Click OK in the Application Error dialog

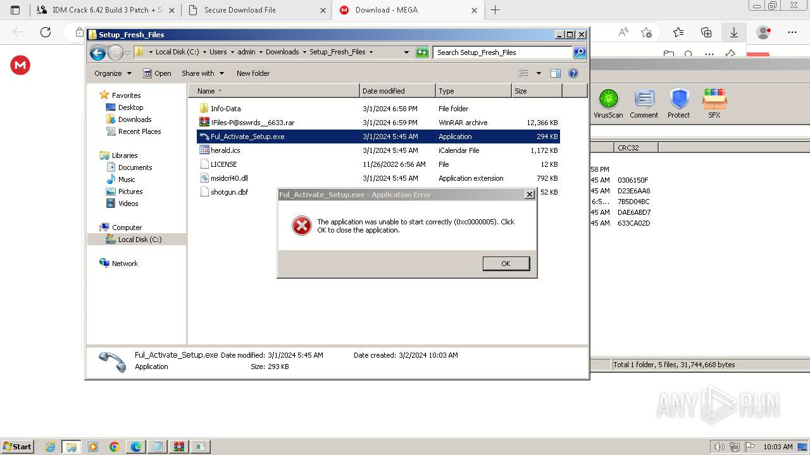coord(506,264)
